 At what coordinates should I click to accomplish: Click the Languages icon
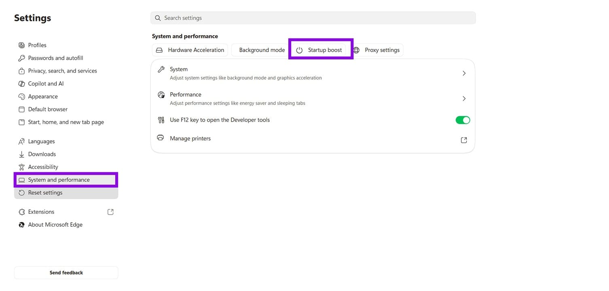coord(22,141)
